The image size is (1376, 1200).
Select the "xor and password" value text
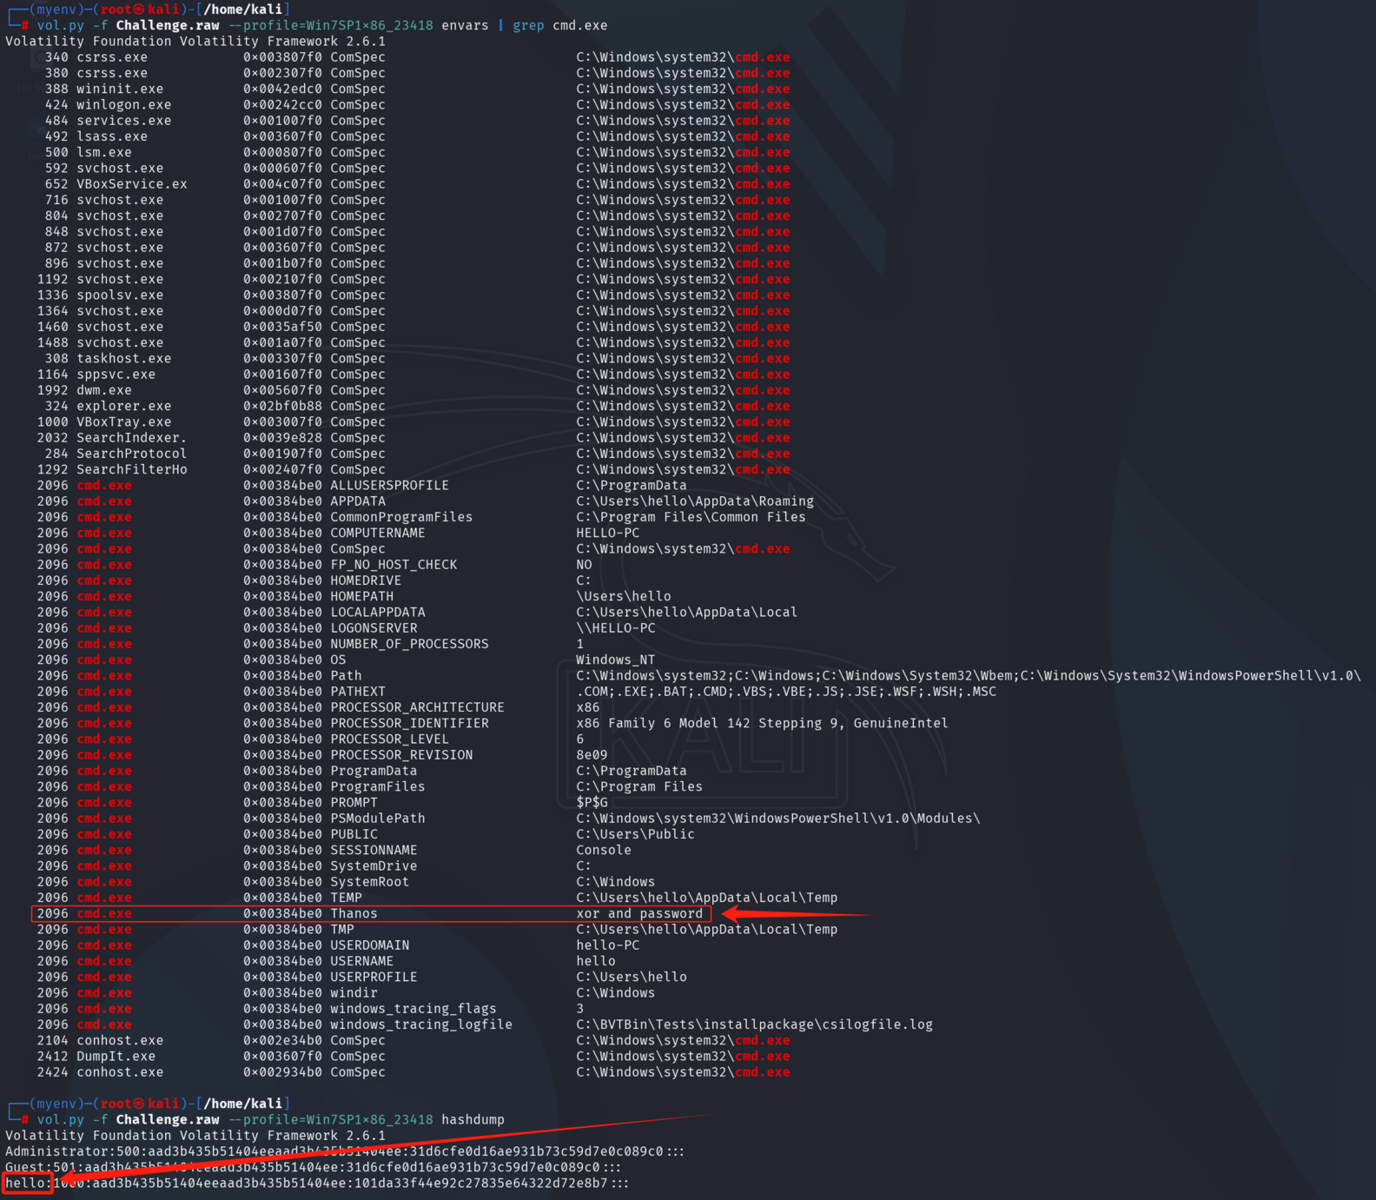click(x=639, y=913)
